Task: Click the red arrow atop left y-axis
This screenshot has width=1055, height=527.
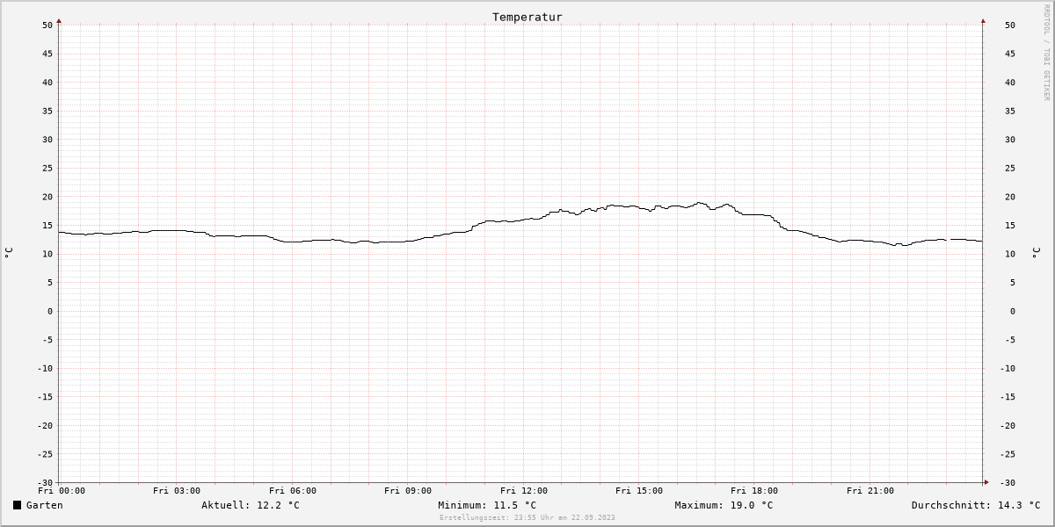Action: (59, 20)
